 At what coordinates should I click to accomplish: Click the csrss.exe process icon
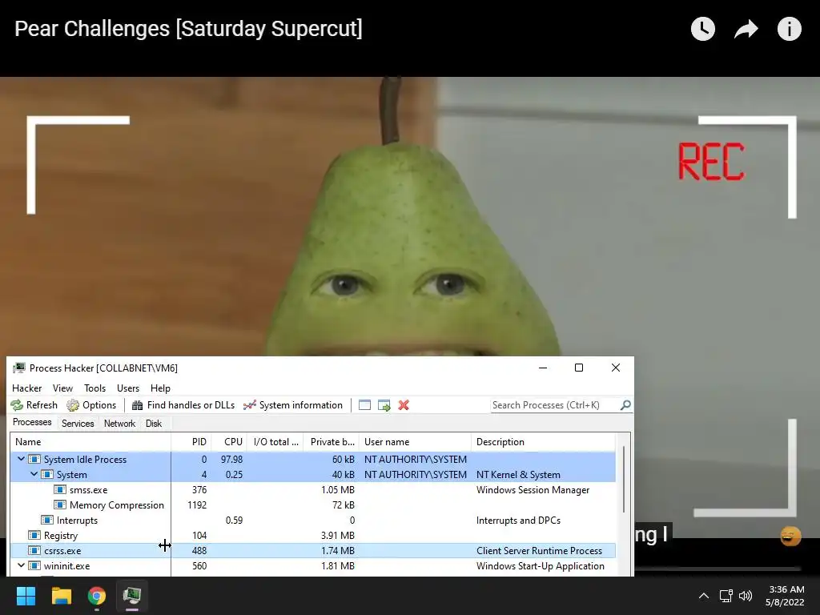(34, 551)
